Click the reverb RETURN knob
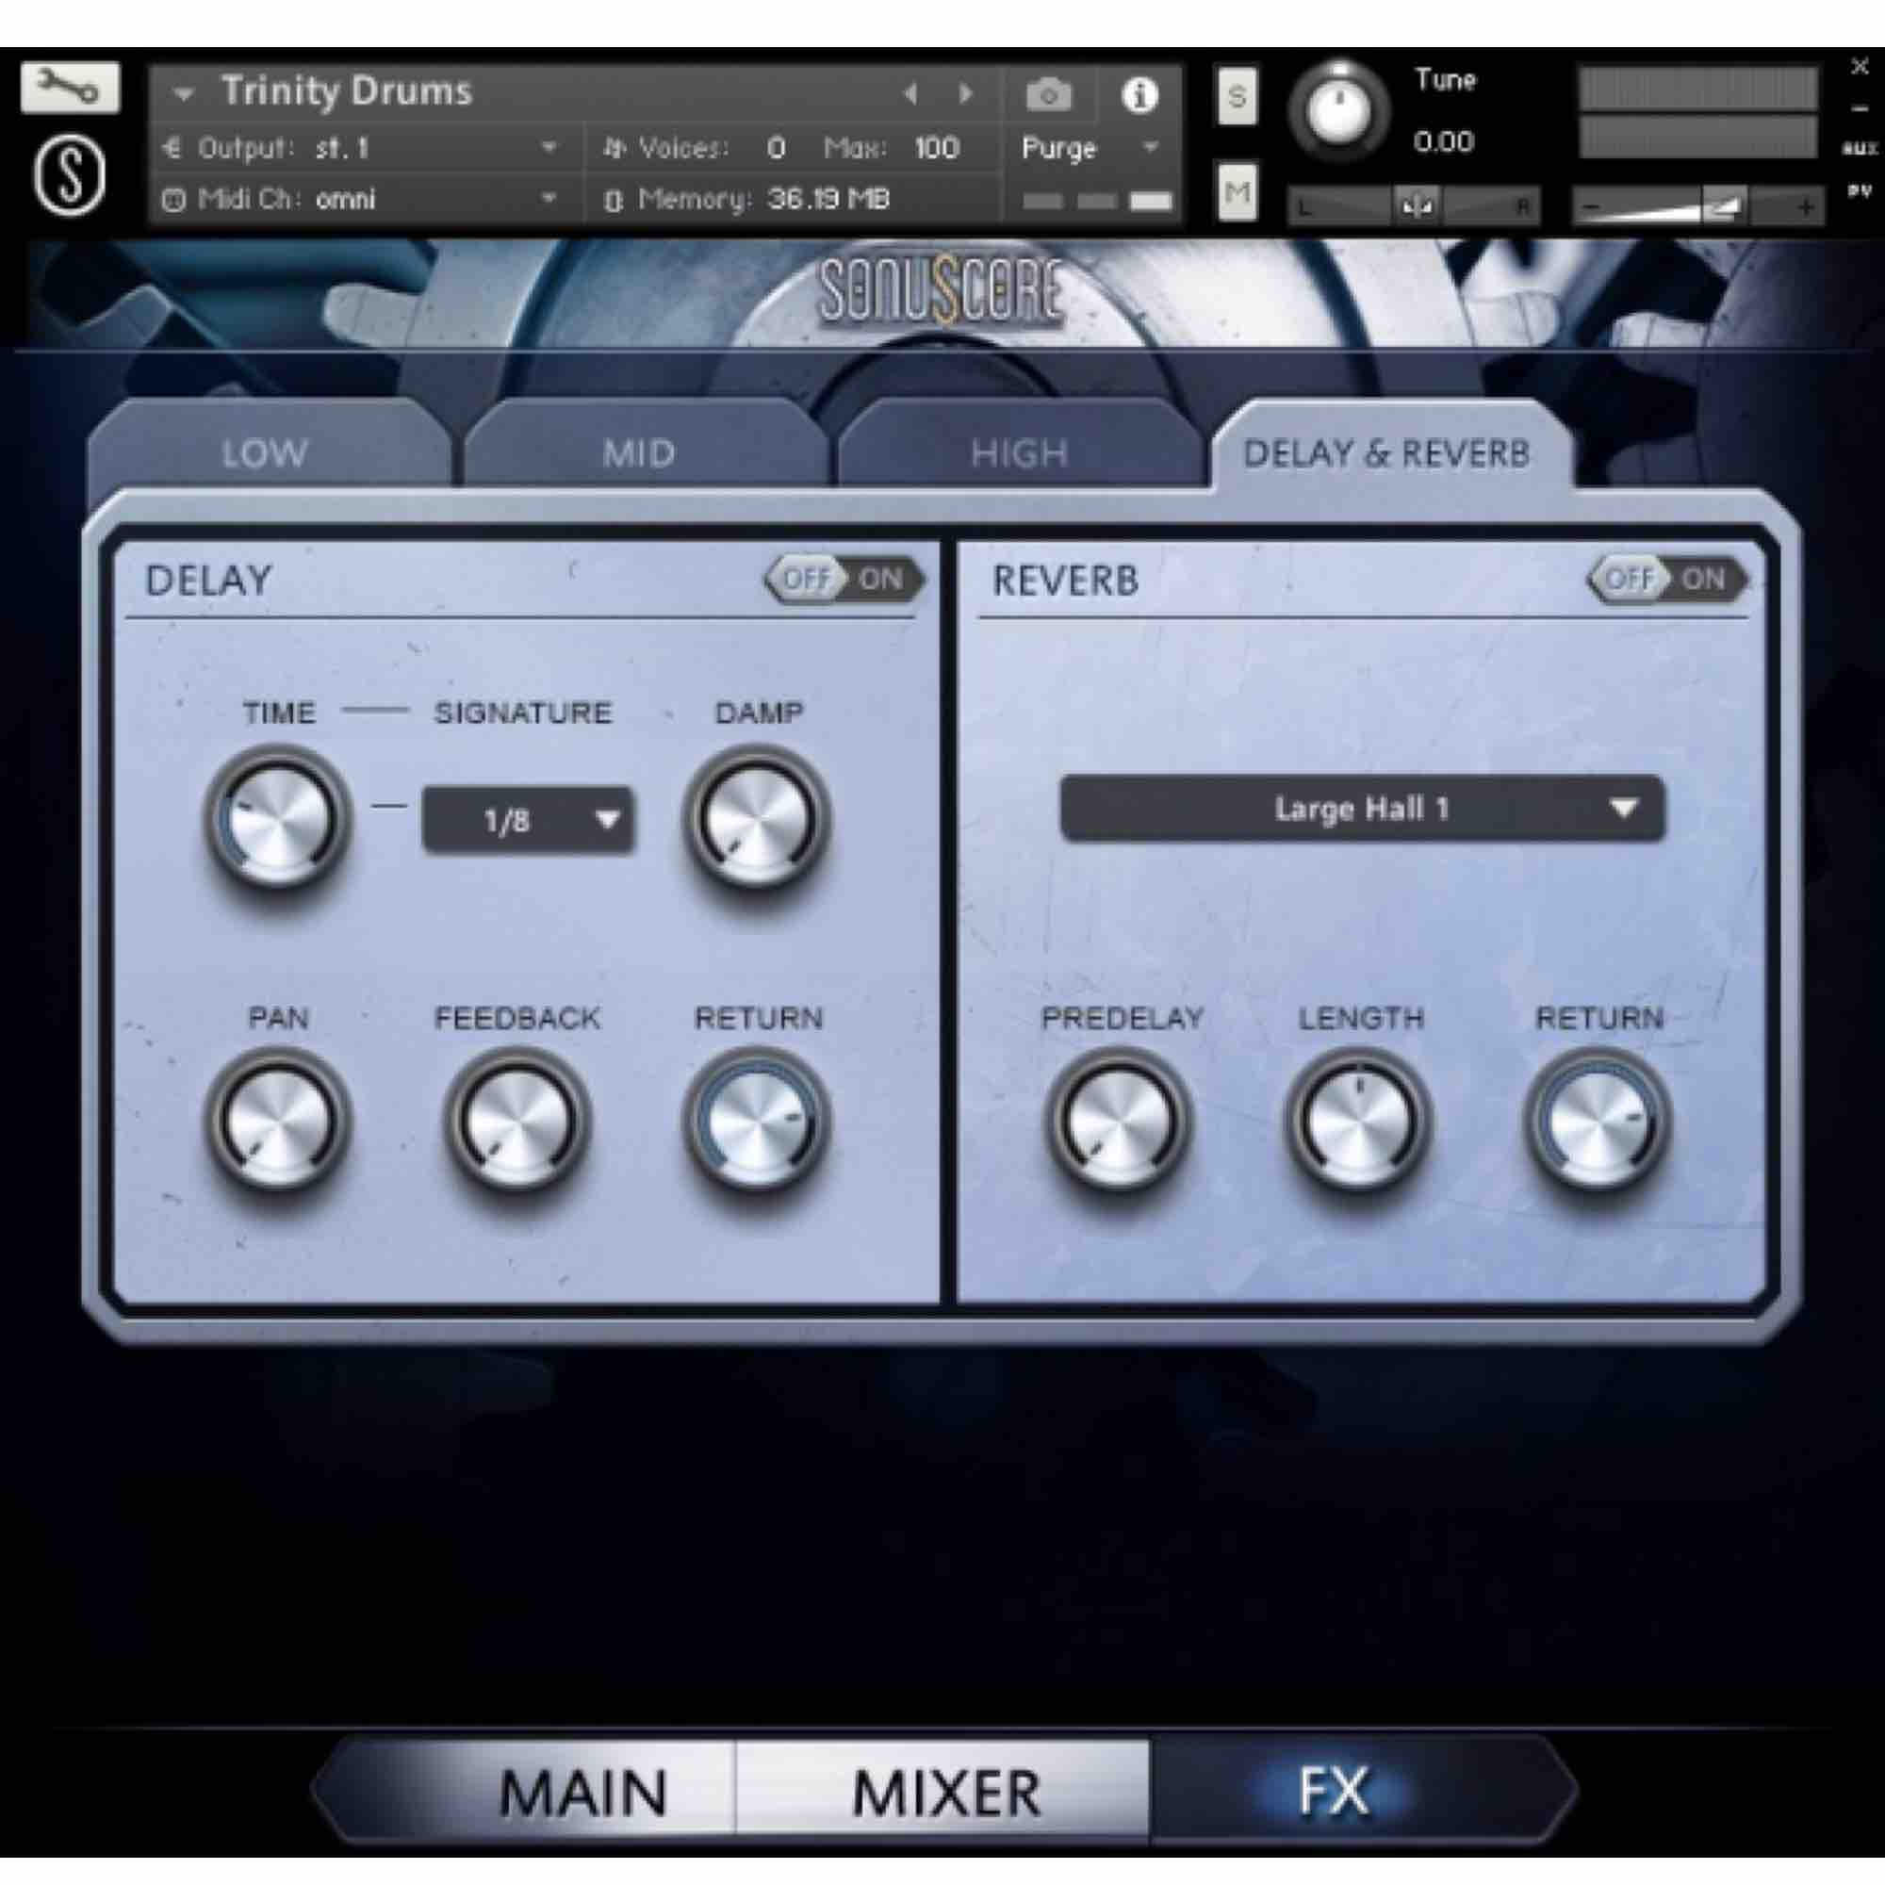This screenshot has width=1885, height=1885. coord(1599,1122)
